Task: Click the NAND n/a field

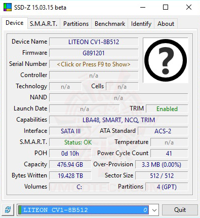Action: click(118, 98)
